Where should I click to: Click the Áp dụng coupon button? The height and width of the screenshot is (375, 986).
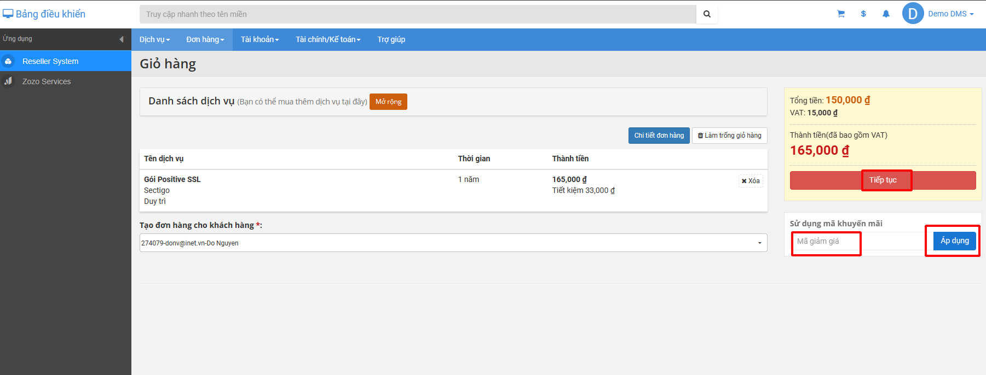(x=955, y=241)
